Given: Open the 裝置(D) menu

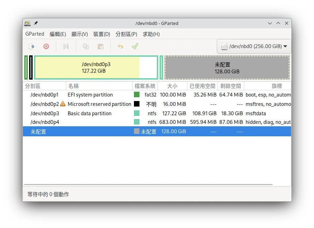Looking at the screenshot, I should coord(102,34).
